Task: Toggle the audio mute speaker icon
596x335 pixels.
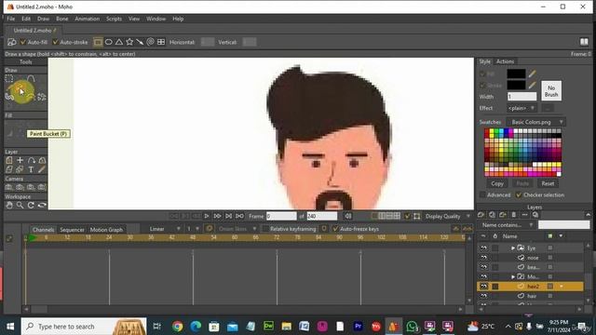Action: tap(347, 216)
